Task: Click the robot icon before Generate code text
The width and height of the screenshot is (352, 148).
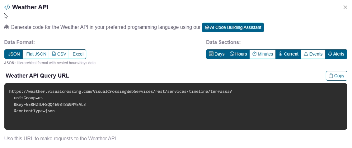Action: point(7,27)
